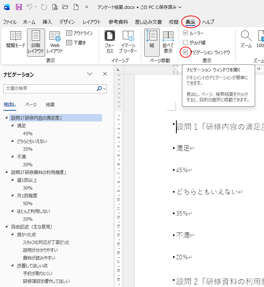Open Customize Quick Access Toolbar dropdown
This screenshot has height=287, width=264.
87,7
